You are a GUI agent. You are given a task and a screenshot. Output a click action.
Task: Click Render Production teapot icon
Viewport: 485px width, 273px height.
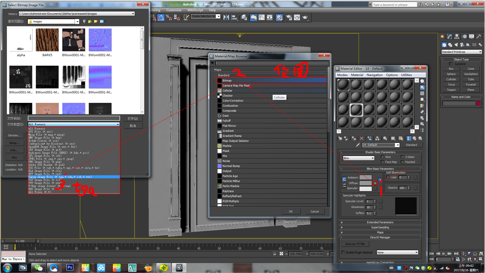[x=305, y=18]
